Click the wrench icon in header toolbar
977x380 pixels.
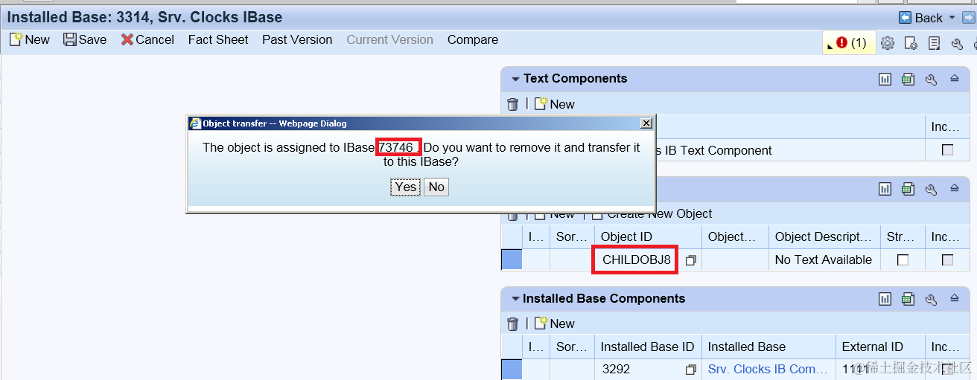pos(957,43)
